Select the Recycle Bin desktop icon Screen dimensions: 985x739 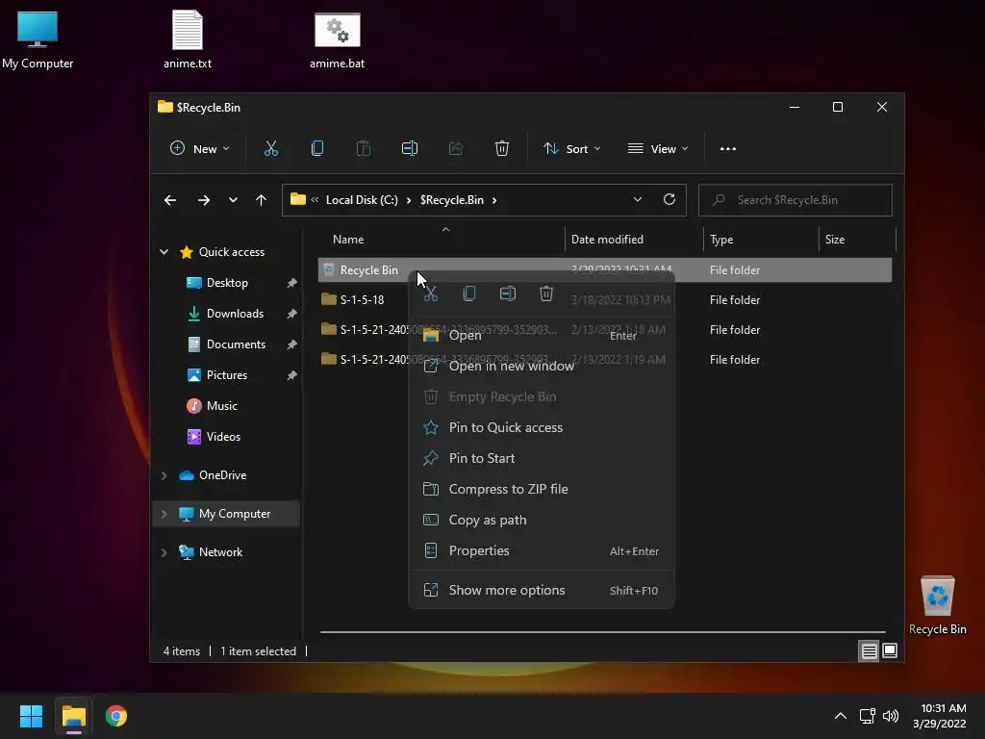click(937, 605)
